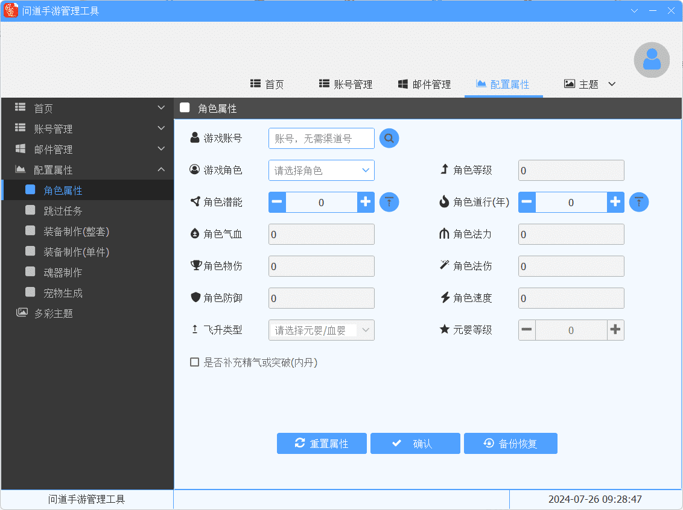
Task: Open the 主题 menu in top navigation
Action: click(x=589, y=84)
